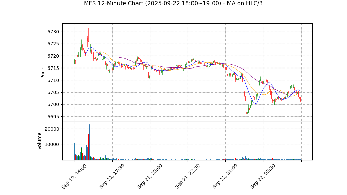Click the "Sep 22, 01:00" time label
Image resolution: width=347 pixels, height=195 pixels.
pos(225,176)
